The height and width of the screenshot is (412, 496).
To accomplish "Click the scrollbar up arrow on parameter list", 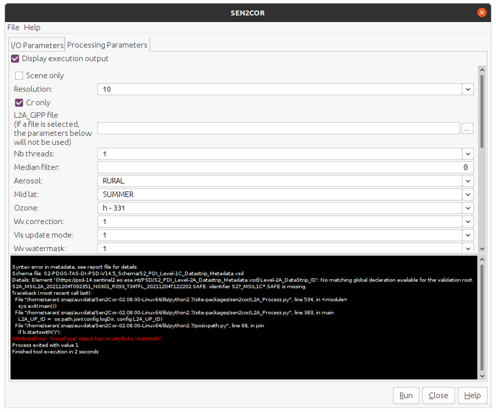I will (482, 70).
